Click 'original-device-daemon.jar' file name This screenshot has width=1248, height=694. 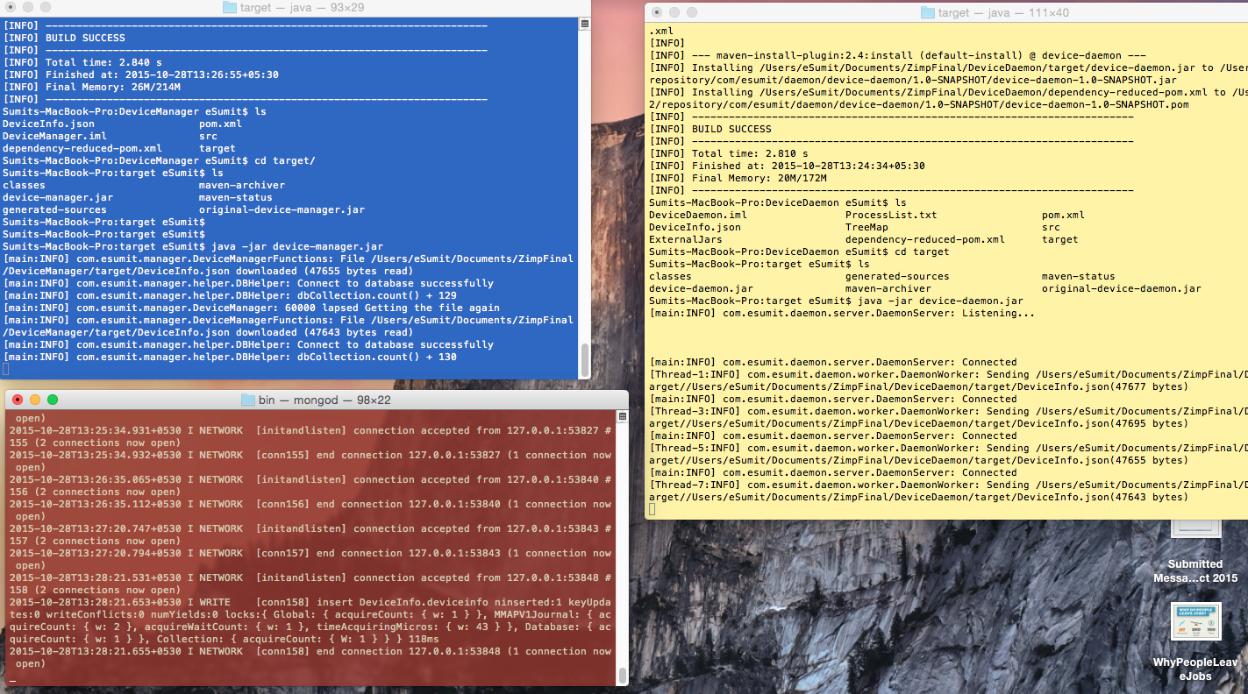1122,288
